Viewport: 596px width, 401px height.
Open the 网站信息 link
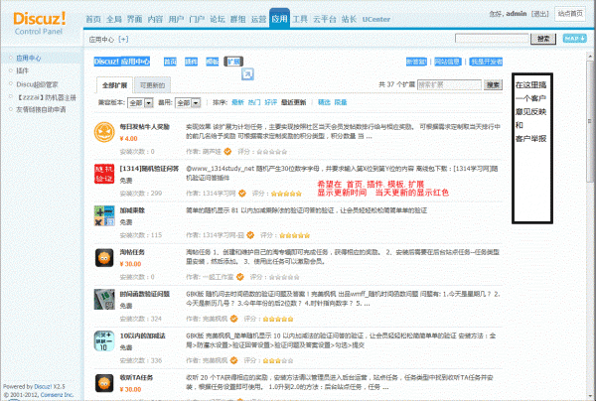[x=447, y=62]
